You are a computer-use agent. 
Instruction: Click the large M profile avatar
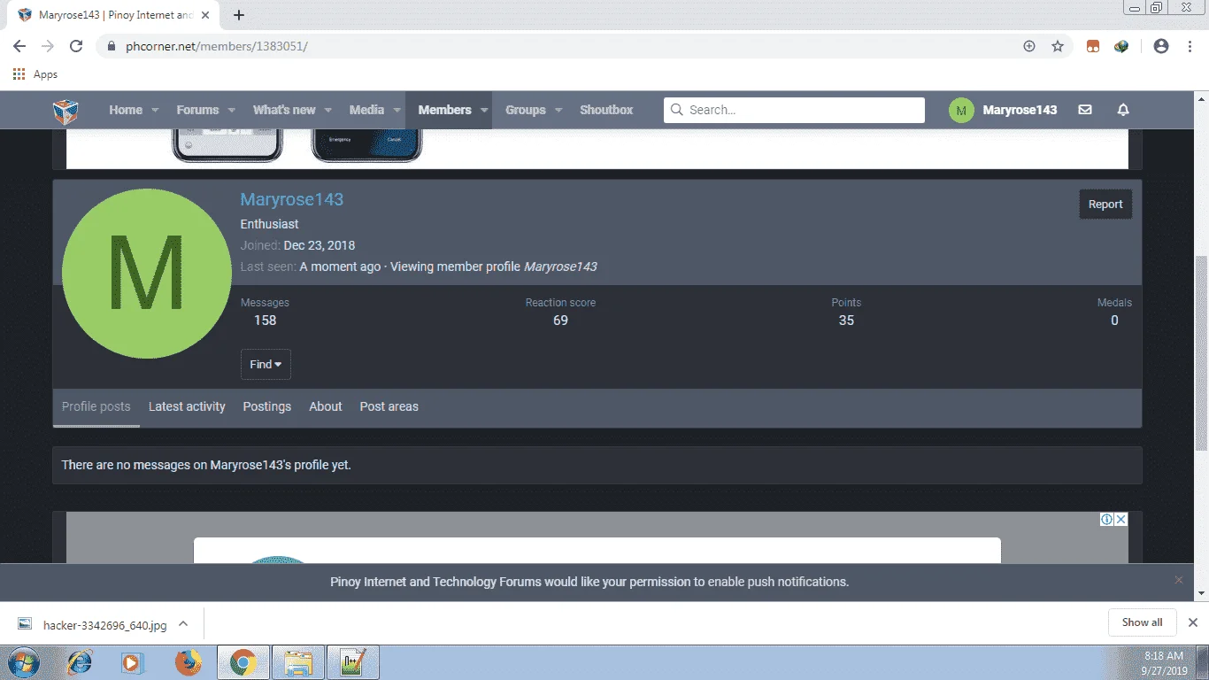[x=147, y=274]
